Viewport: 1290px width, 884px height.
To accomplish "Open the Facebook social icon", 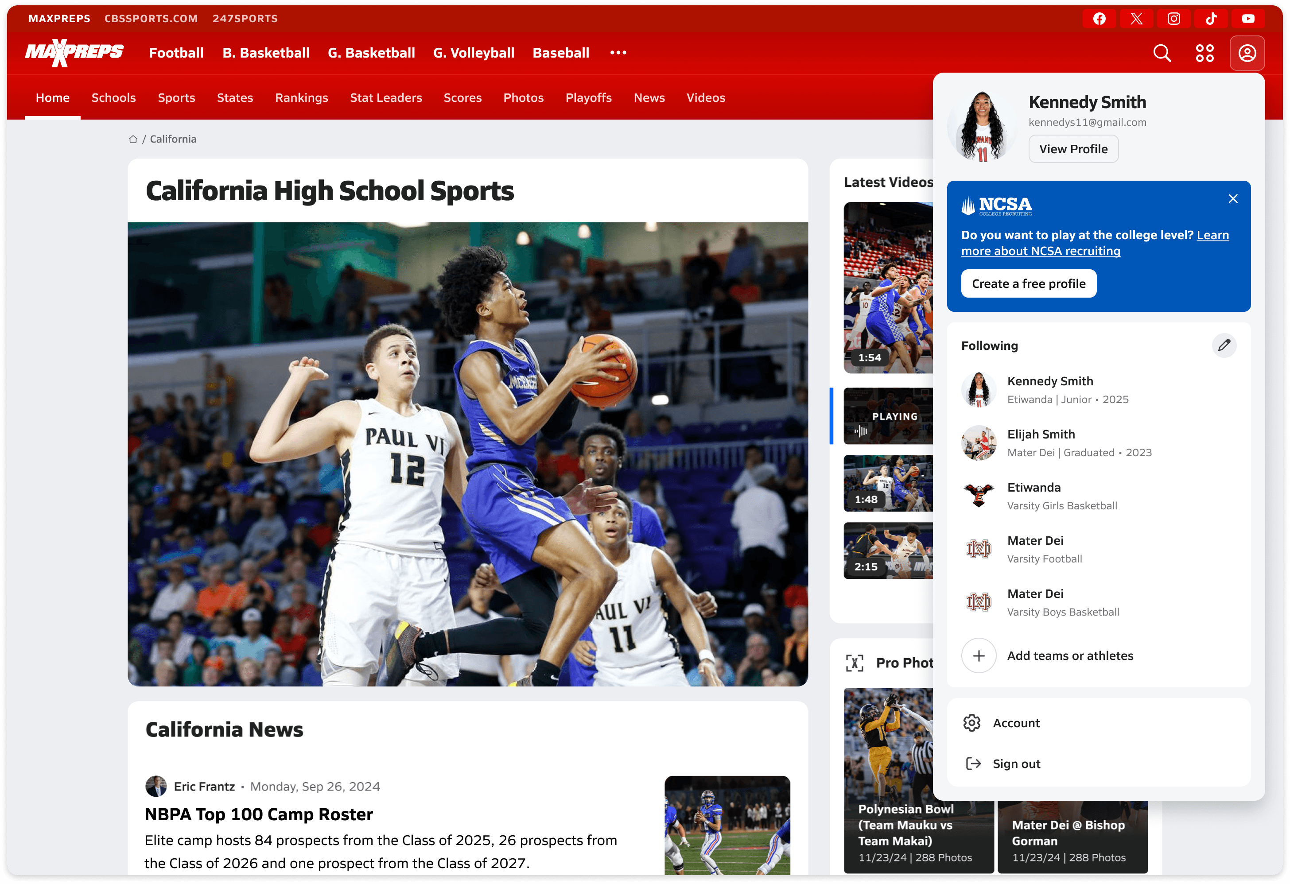I will [x=1099, y=19].
